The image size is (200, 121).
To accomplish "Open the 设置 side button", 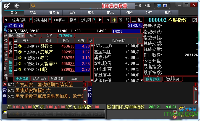I will [5, 93].
